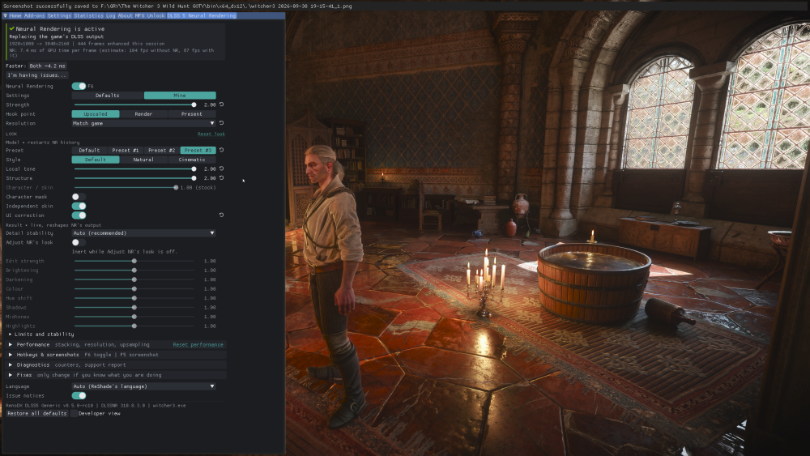
Task: Choose the Default model preset
Action: 89,151
